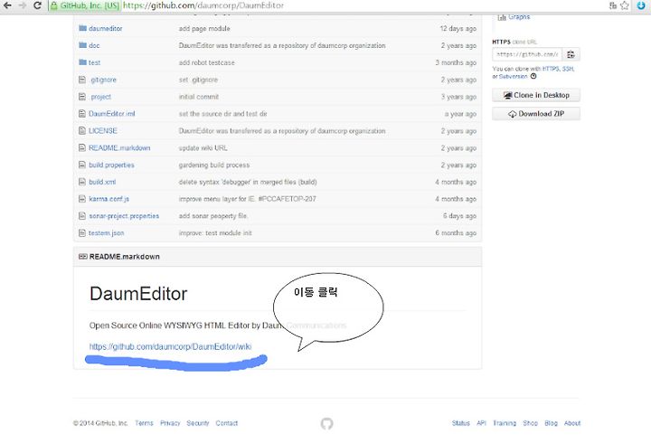Open the Contact footer link
651x444 pixels.
227,423
